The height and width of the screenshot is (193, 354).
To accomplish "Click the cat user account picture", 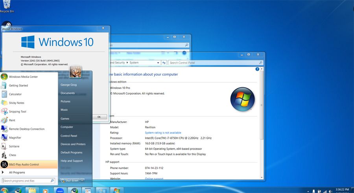I will (x=76, y=72).
